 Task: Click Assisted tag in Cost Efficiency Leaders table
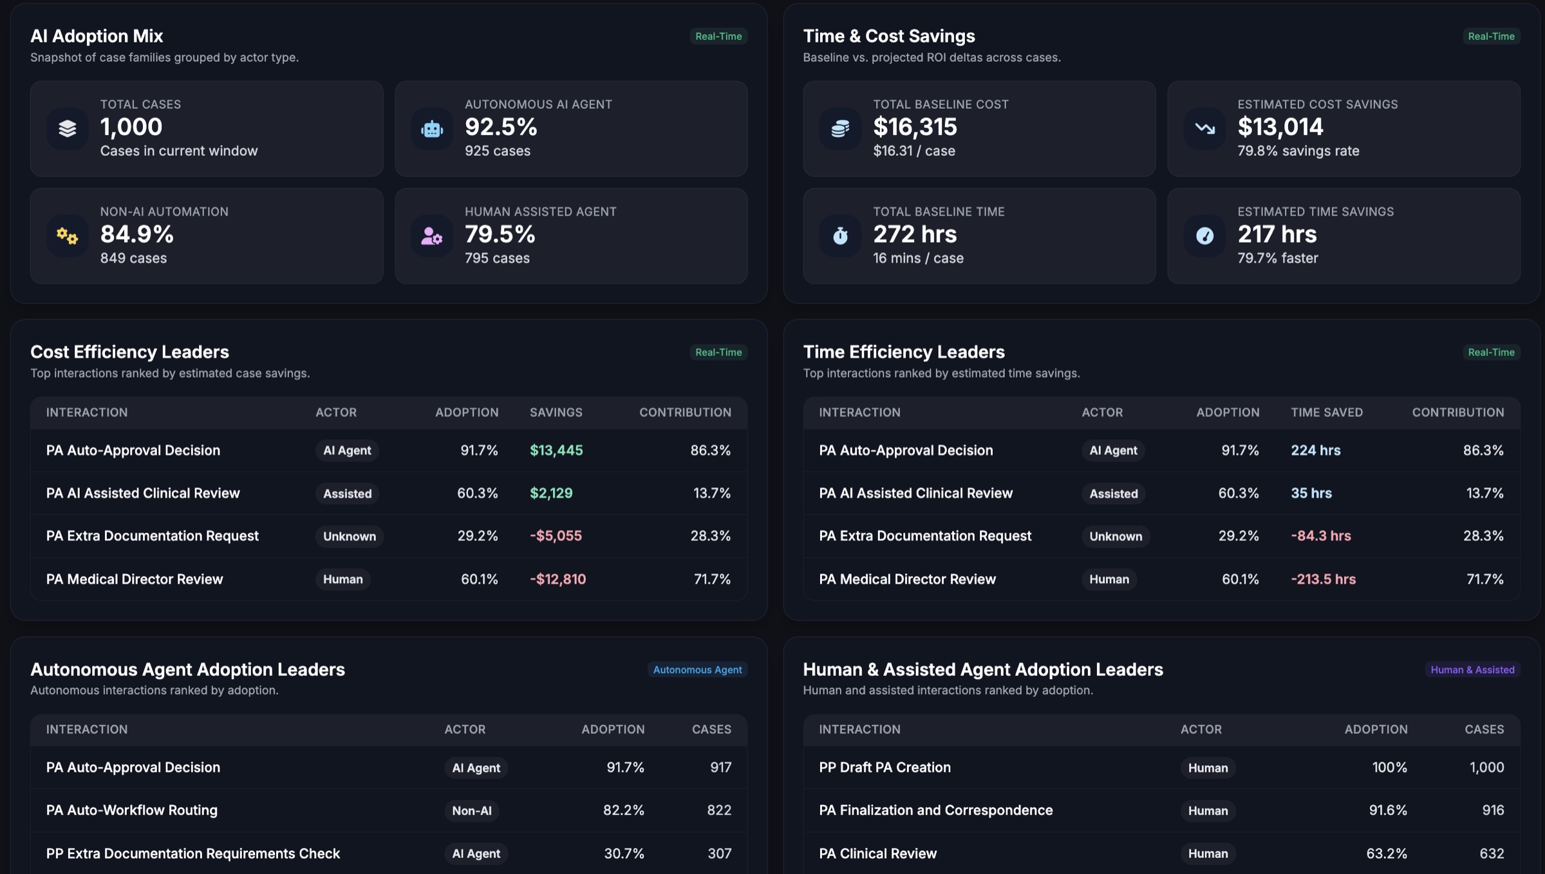pyautogui.click(x=347, y=494)
